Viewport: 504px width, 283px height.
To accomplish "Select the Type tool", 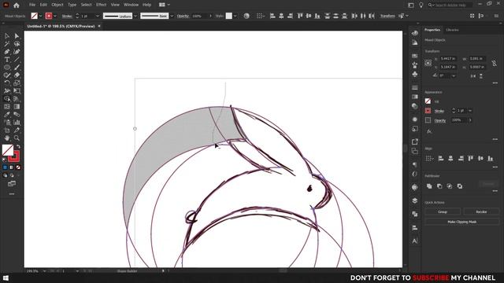I will (x=7, y=60).
